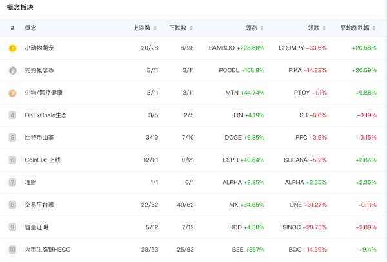
Task: Click the gold rank 1 medal icon
Action: (x=12, y=48)
